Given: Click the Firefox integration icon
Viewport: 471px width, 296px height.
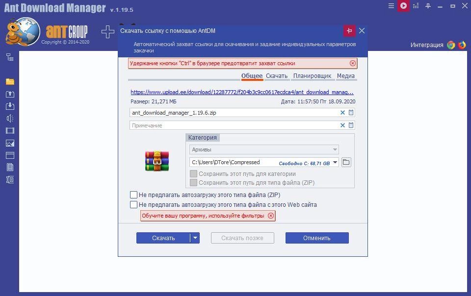Looking at the screenshot, I should point(462,45).
